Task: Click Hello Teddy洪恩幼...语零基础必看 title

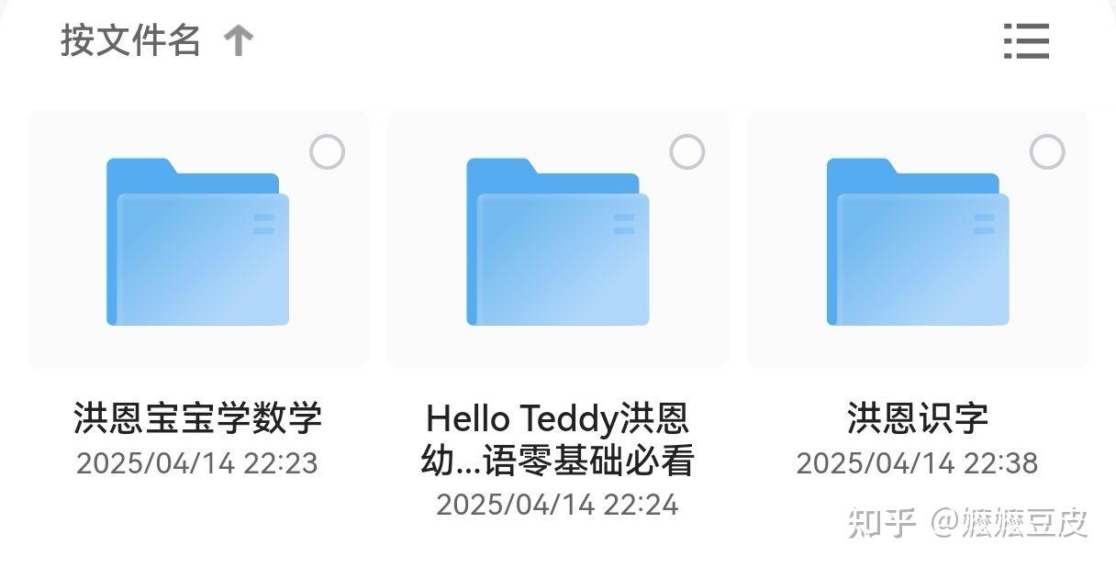Action: coord(558,439)
